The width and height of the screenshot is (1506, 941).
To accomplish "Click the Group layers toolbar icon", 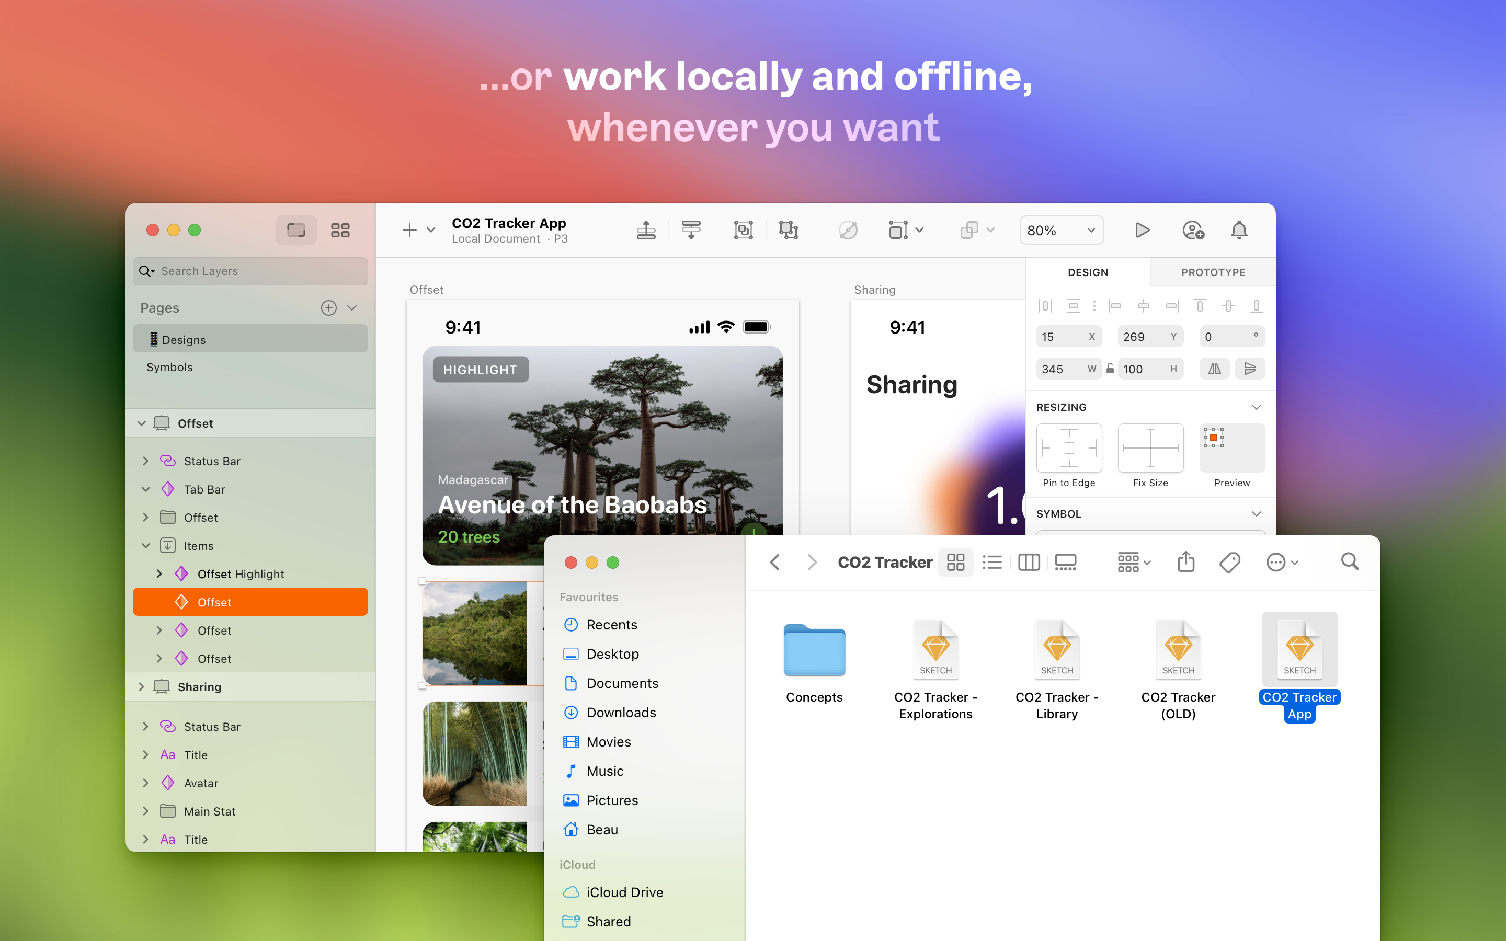I will tap(743, 230).
